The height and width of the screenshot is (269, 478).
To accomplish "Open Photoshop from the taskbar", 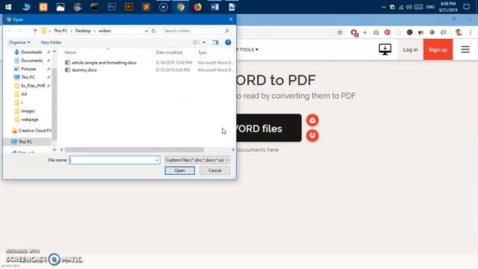I will (x=112, y=7).
